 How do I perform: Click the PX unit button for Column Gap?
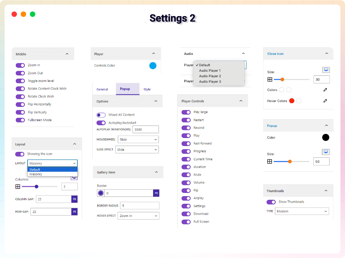[x=75, y=199]
